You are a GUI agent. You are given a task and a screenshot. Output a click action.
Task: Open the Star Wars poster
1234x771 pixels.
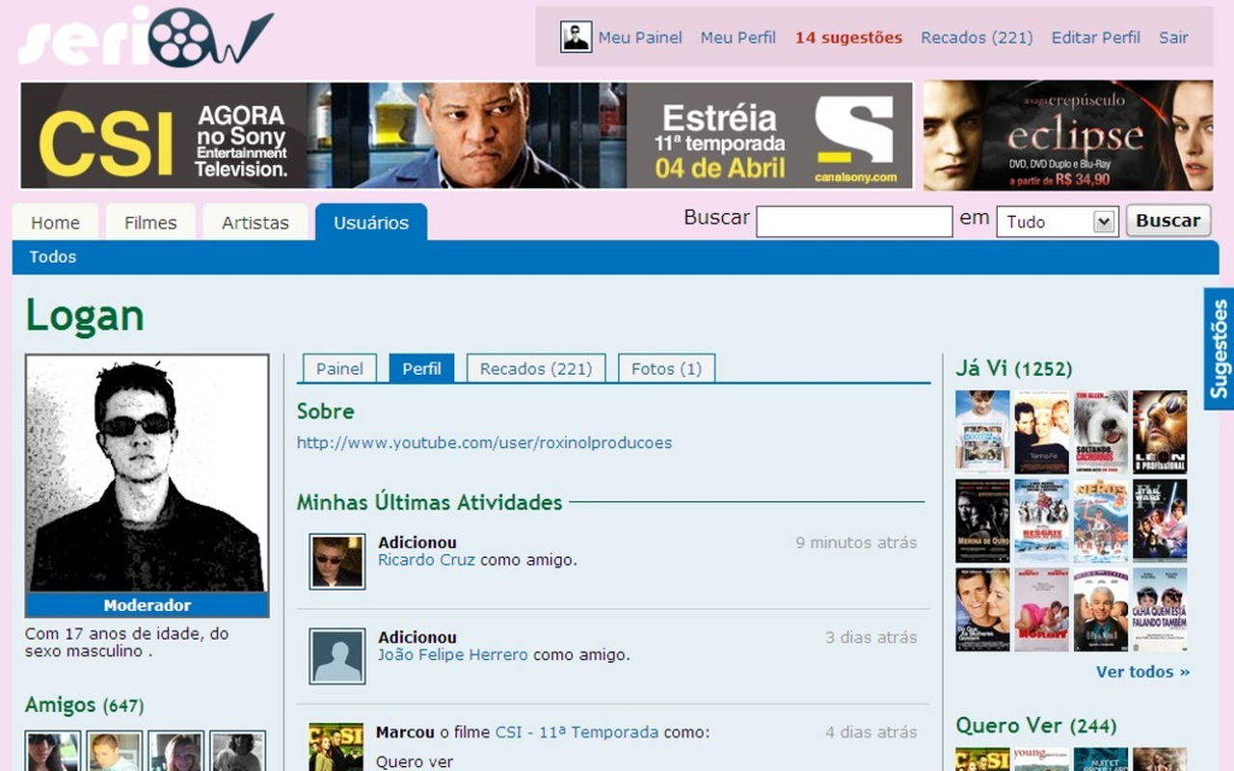pyautogui.click(x=1160, y=520)
